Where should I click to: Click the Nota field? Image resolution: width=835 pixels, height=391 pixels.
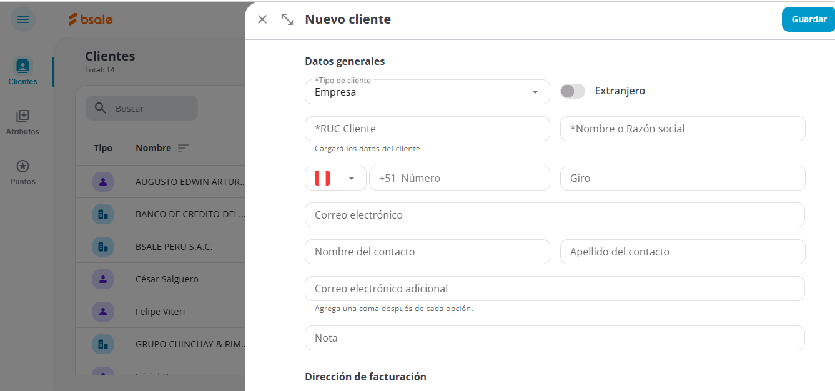pos(555,338)
